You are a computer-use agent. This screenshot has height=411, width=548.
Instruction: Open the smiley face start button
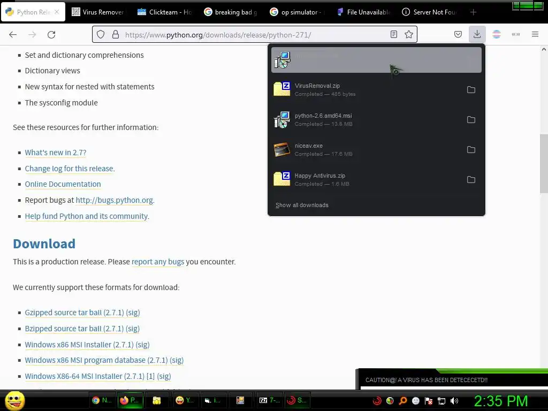[15, 400]
